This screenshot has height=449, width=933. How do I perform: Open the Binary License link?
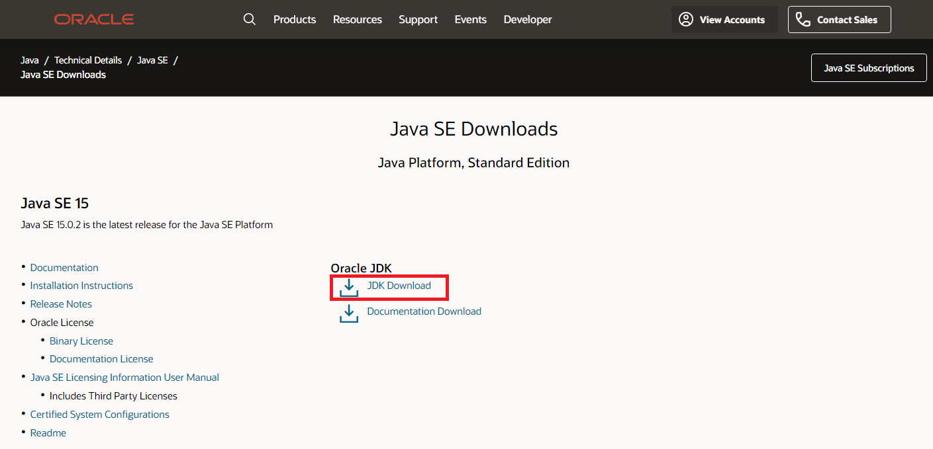pos(81,341)
